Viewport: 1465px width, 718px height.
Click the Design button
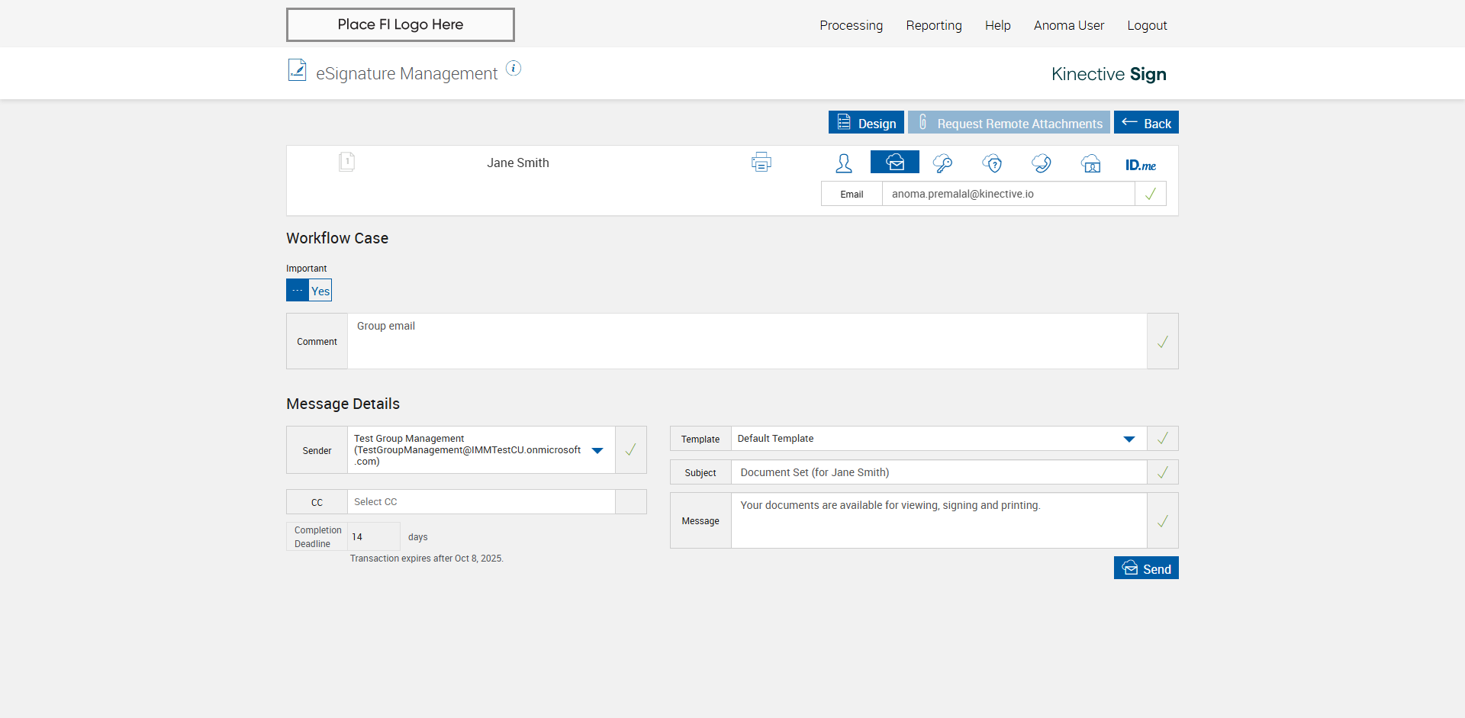866,123
